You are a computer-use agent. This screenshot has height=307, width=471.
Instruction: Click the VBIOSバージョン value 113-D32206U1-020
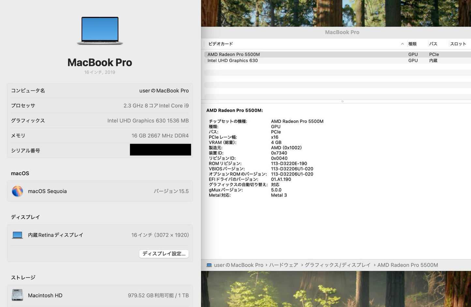pos(292,169)
